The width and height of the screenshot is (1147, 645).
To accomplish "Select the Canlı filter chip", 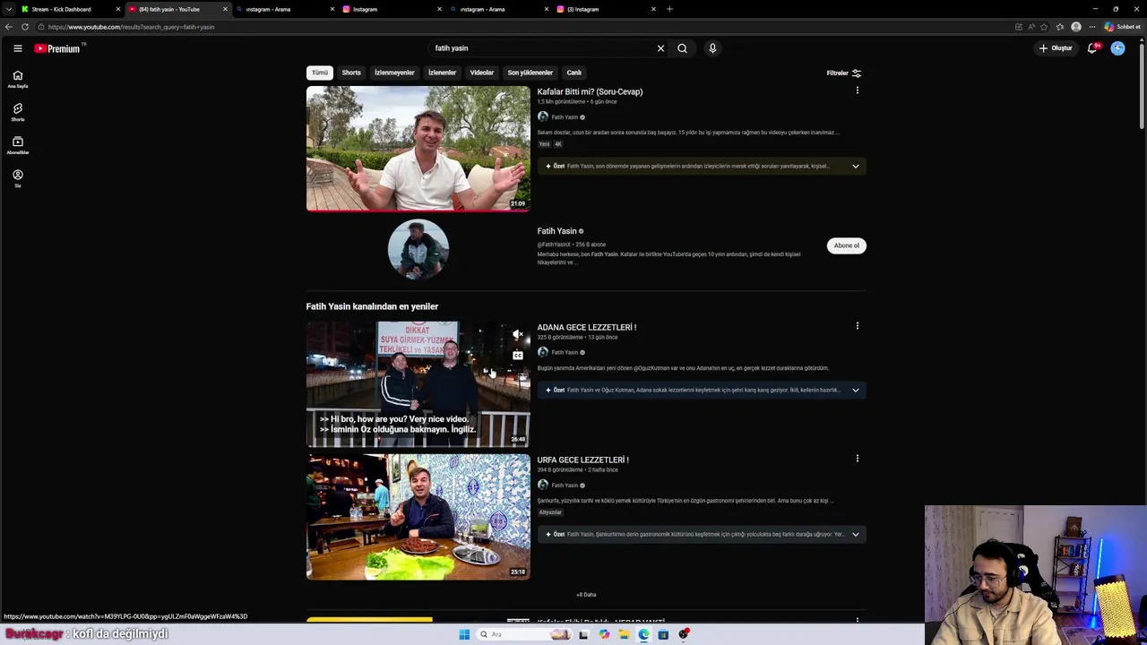I will tap(574, 73).
